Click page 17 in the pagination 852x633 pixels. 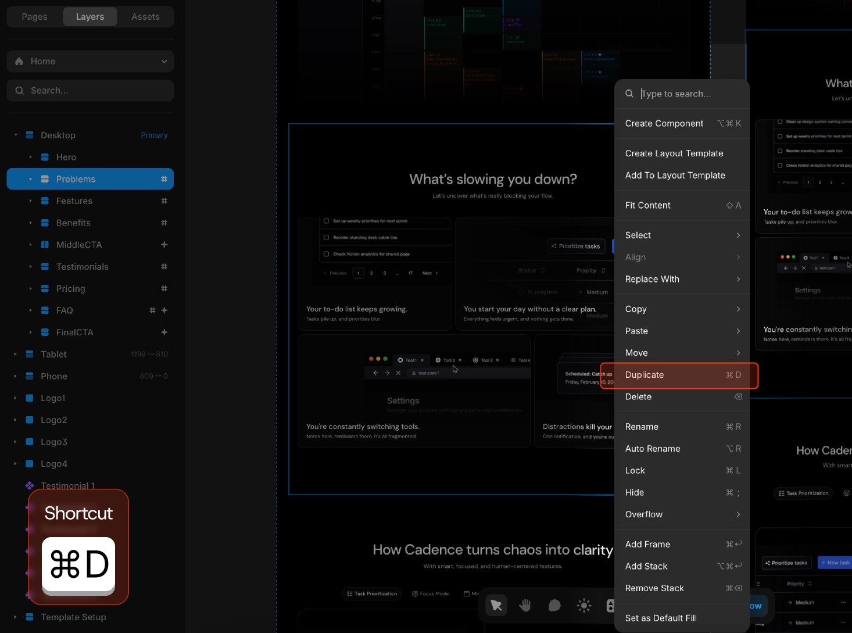[410, 273]
